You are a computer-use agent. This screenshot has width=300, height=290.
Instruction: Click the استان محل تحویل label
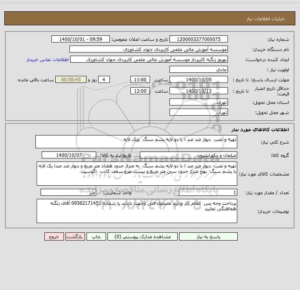pyautogui.click(x=271, y=103)
